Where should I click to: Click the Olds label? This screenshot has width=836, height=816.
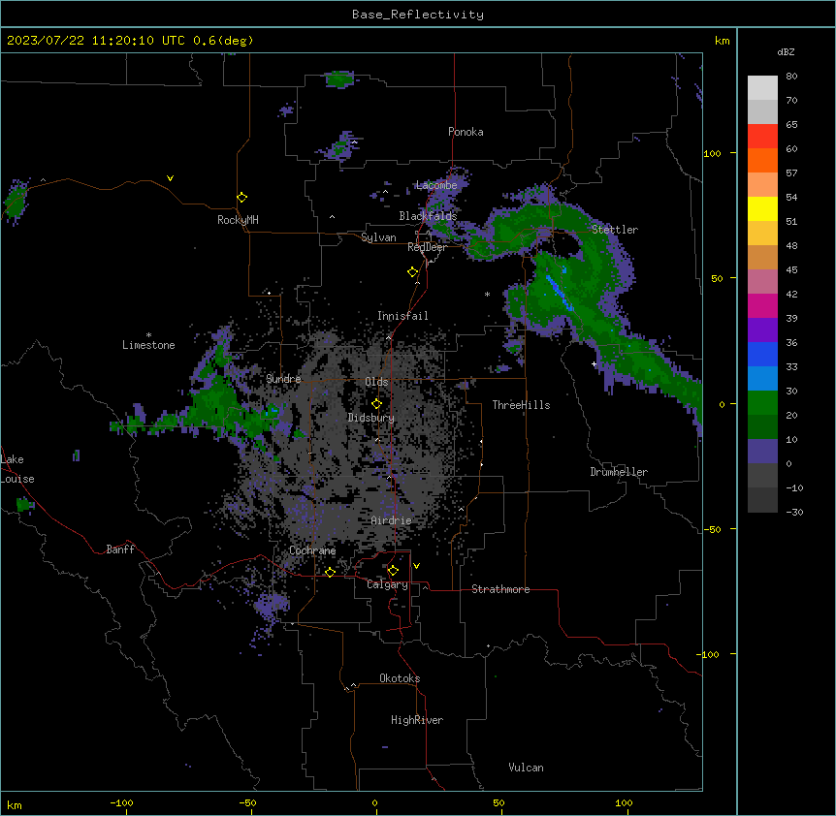[x=376, y=382]
